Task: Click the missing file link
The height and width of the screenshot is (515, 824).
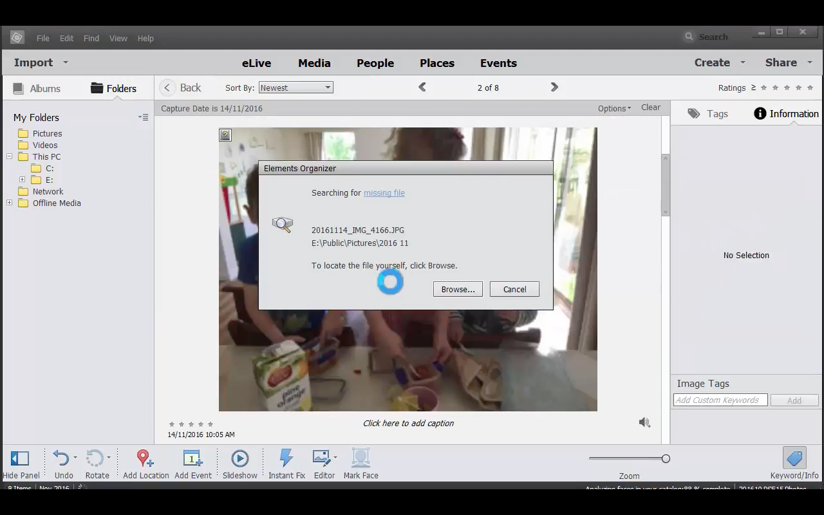Action: pos(384,192)
